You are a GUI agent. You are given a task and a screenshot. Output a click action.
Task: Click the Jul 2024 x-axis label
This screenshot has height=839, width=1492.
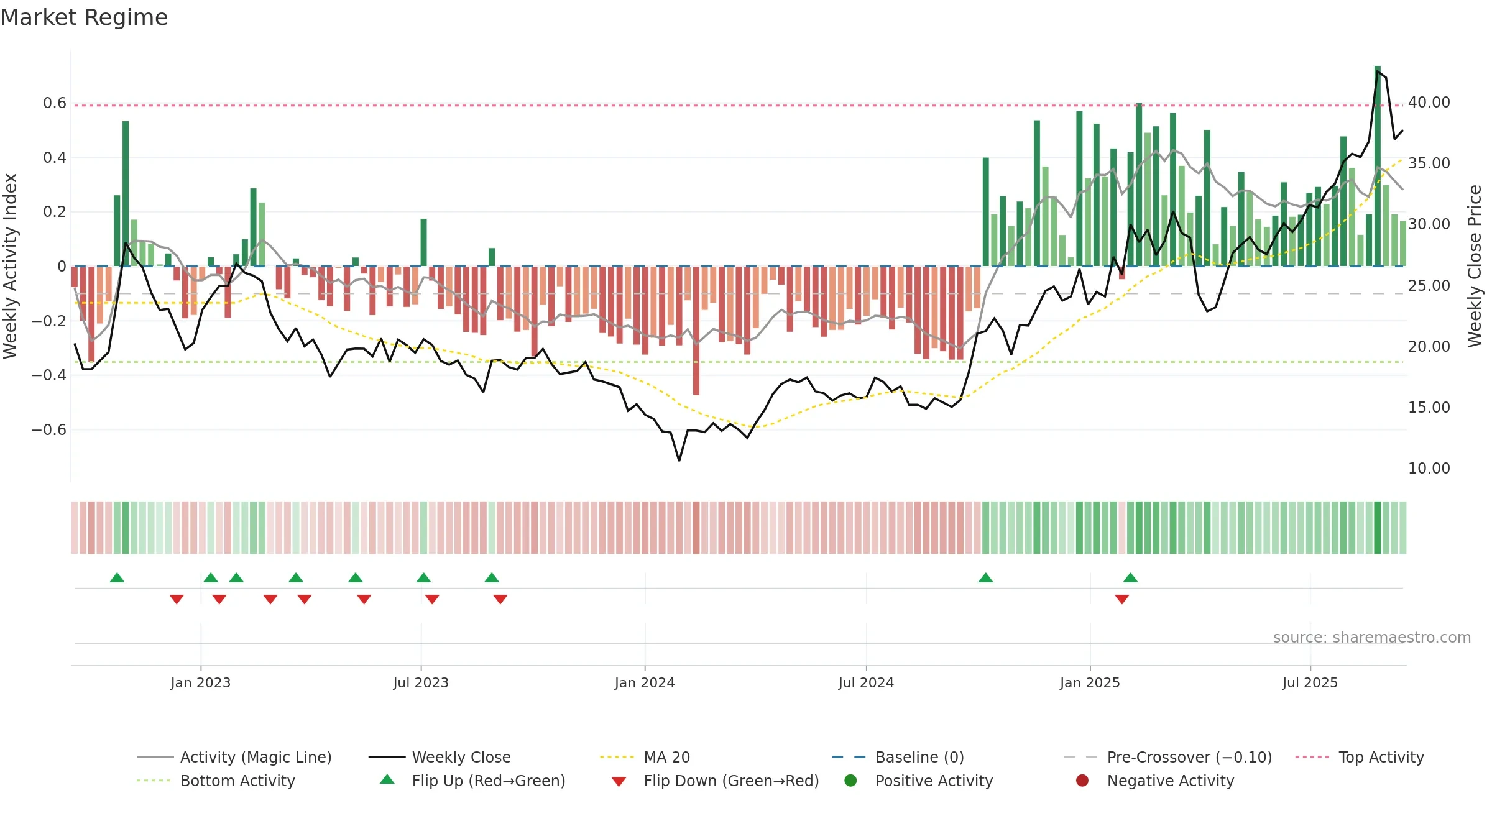pos(866,682)
